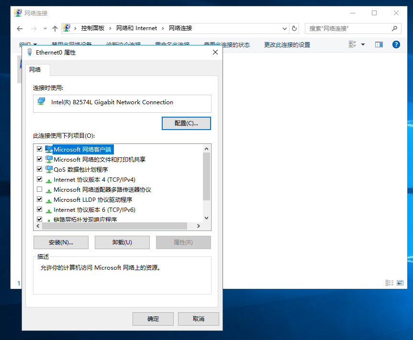Click the list scroll up arrow
This screenshot has width=413, height=340.
pos(207,149)
